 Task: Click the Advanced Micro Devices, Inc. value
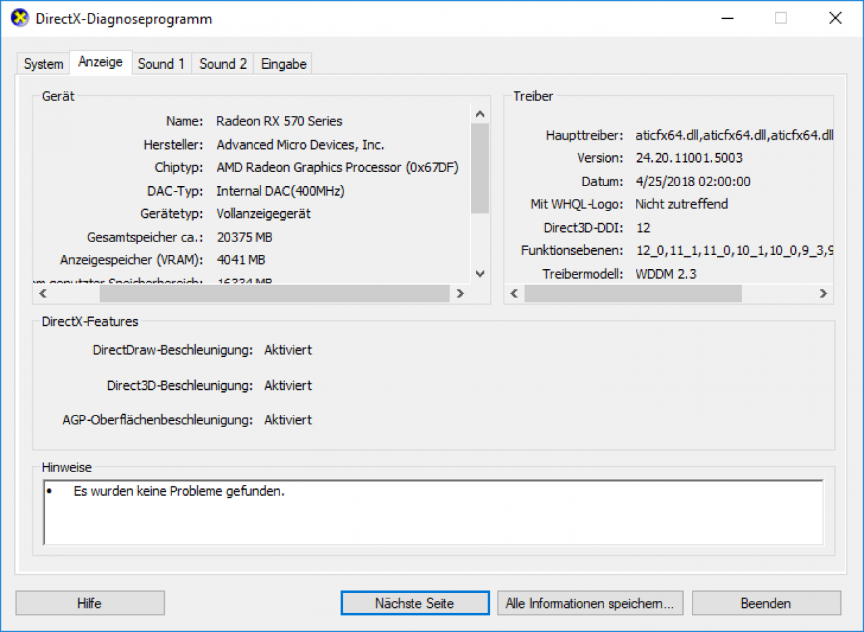(x=300, y=145)
